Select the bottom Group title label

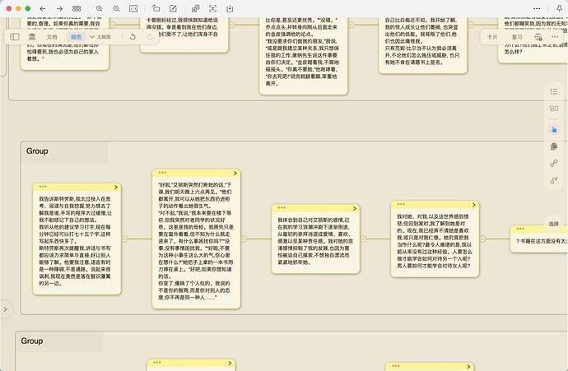pyautogui.click(x=32, y=341)
